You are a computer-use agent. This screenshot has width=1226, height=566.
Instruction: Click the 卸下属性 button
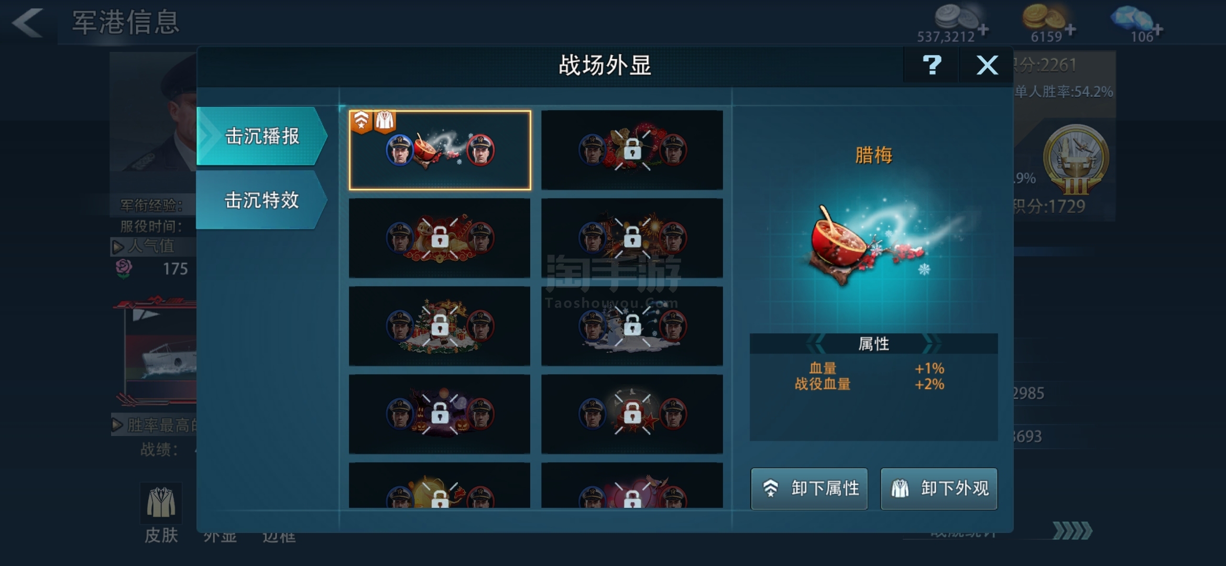click(x=809, y=488)
